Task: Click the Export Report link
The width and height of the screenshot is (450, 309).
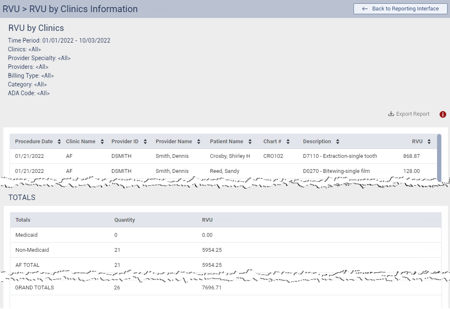Action: point(412,114)
